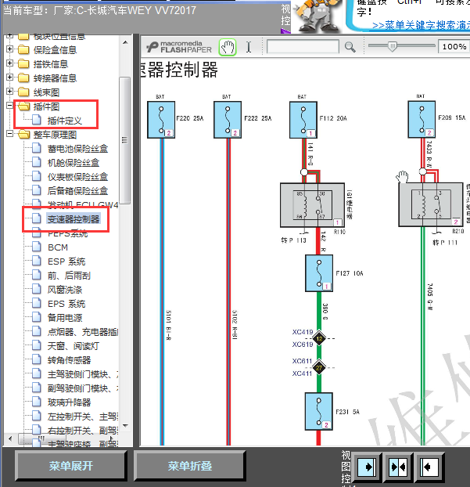
Task: Click the page icon beside 玻璃升降器
Action: coord(37,402)
